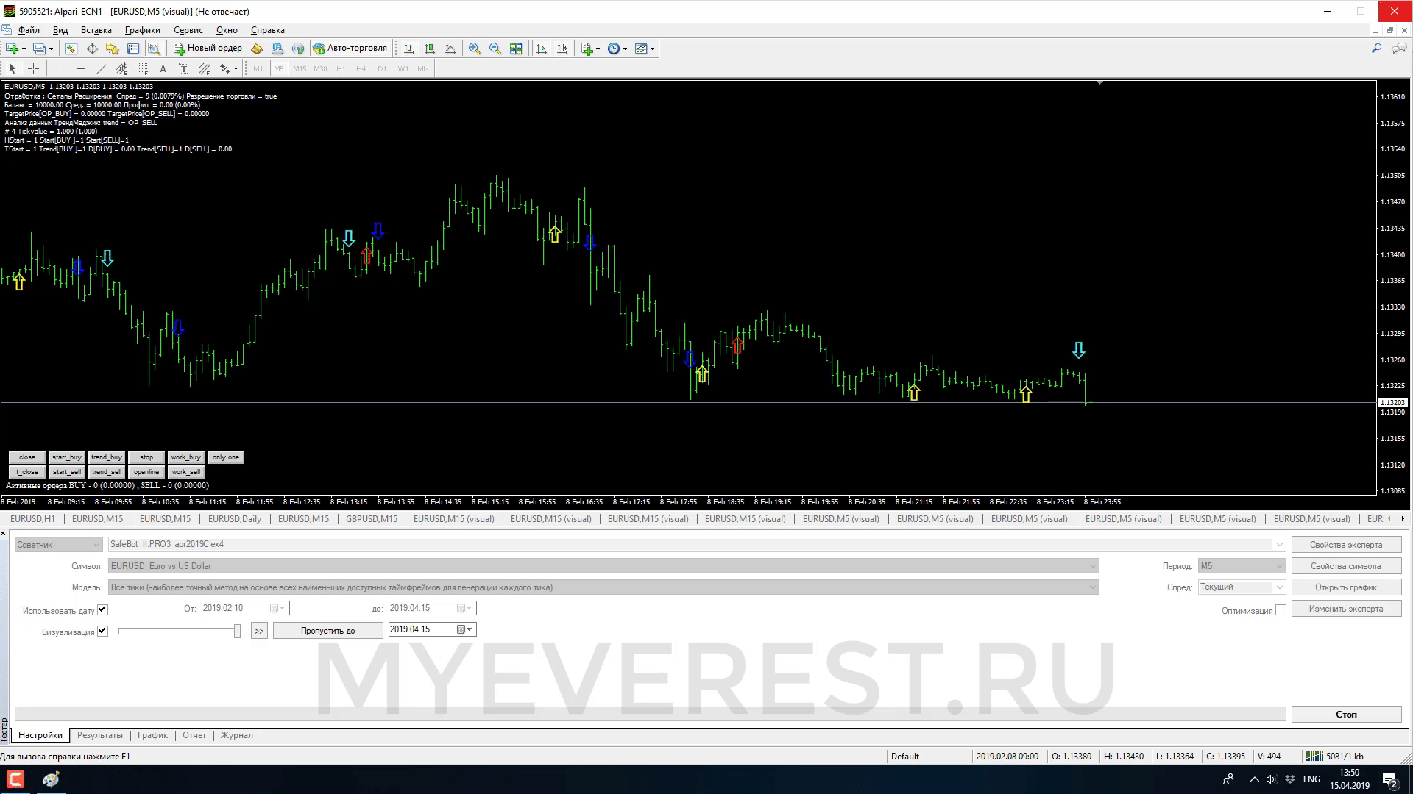Tile windows icon in toolbar
1413x794 pixels.
(x=516, y=49)
